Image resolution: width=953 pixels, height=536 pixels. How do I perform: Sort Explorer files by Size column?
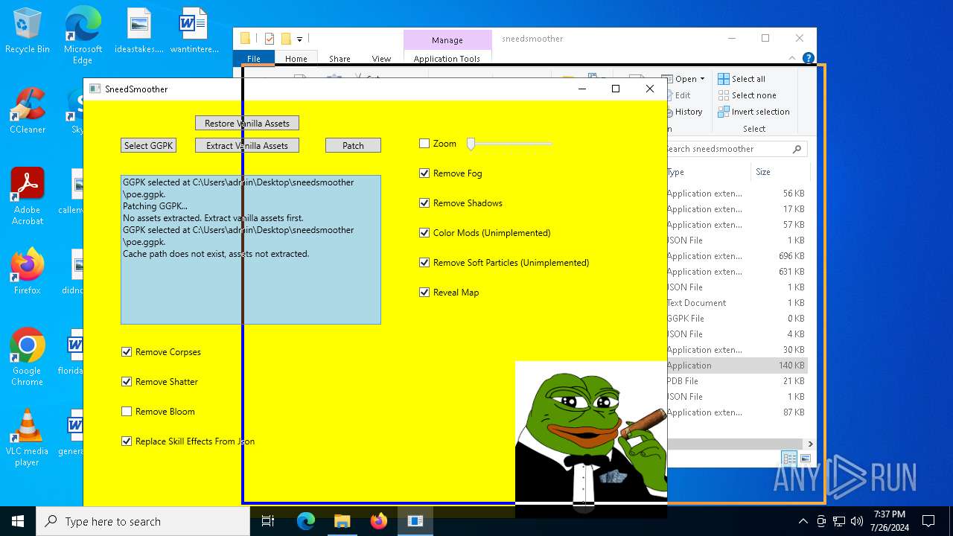[x=779, y=172]
